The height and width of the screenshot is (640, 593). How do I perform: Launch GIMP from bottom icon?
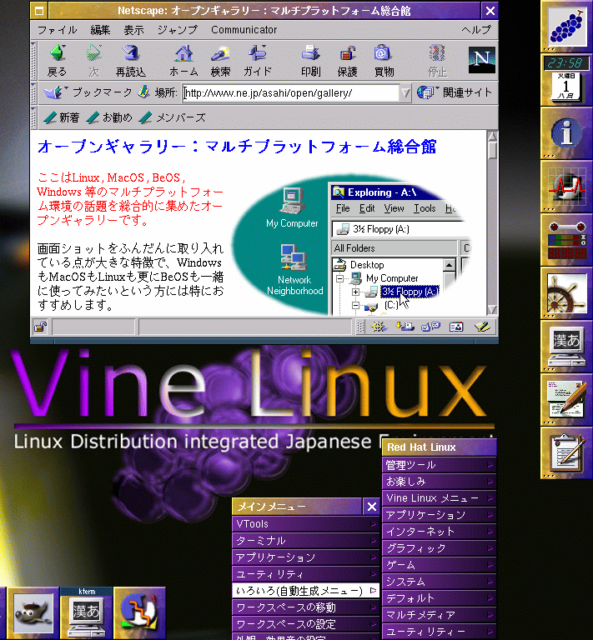pyautogui.click(x=33, y=613)
